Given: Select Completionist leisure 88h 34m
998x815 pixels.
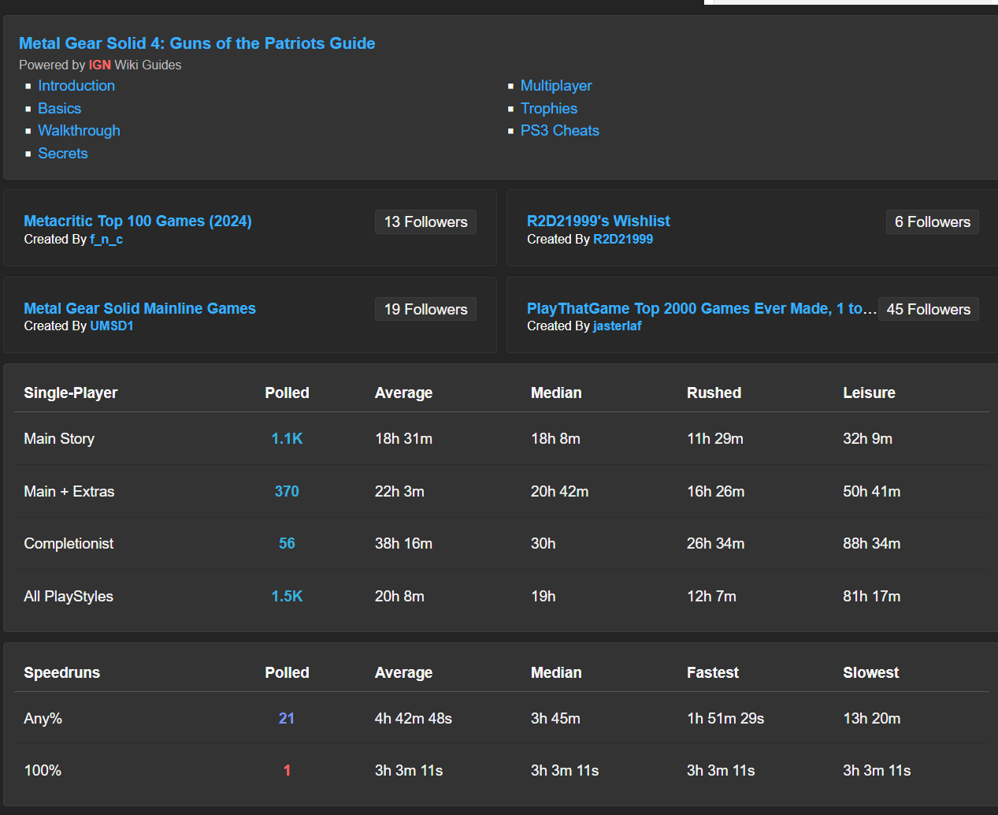Looking at the screenshot, I should [x=871, y=544].
